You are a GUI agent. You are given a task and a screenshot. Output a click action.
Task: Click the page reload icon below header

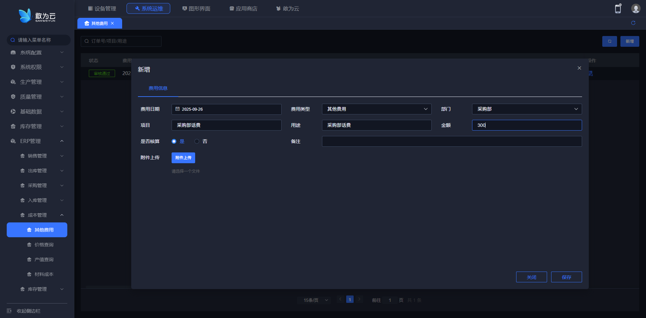pos(633,23)
